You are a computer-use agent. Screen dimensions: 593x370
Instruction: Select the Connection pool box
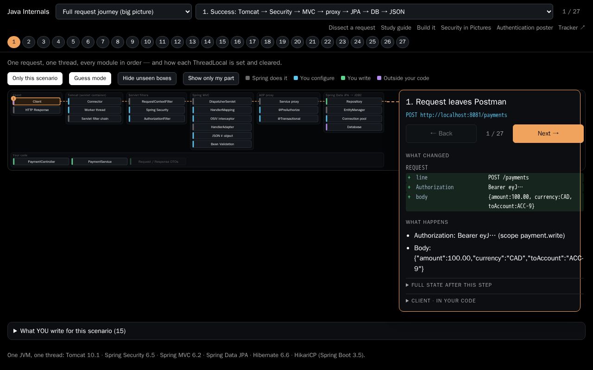pos(354,118)
